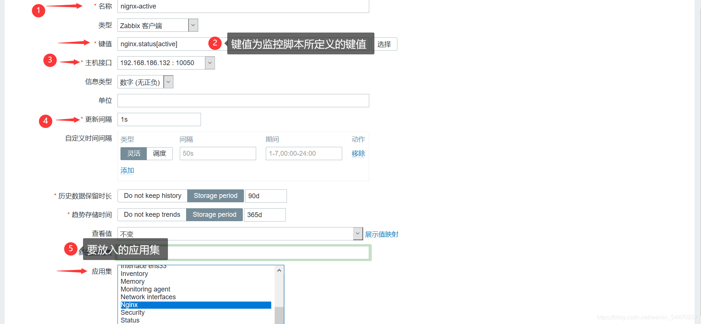Select Status in the 应用集 list
This screenshot has width=701, height=324.
click(x=196, y=320)
